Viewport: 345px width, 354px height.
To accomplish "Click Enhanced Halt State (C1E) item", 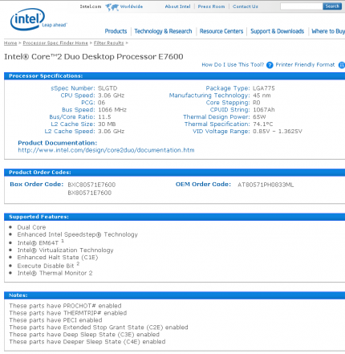I will click(58, 258).
